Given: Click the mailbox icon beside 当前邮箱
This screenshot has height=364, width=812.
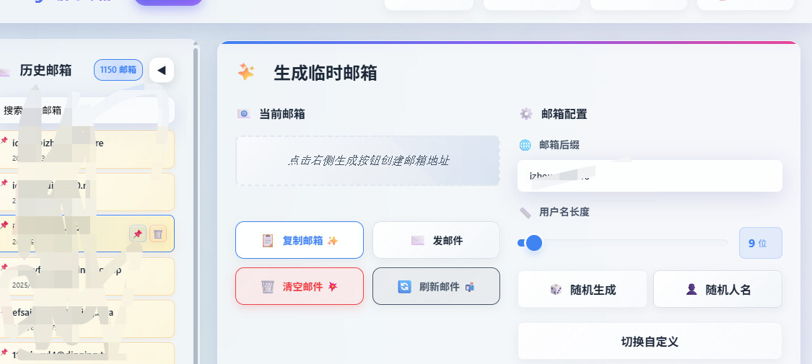Looking at the screenshot, I should tap(244, 114).
